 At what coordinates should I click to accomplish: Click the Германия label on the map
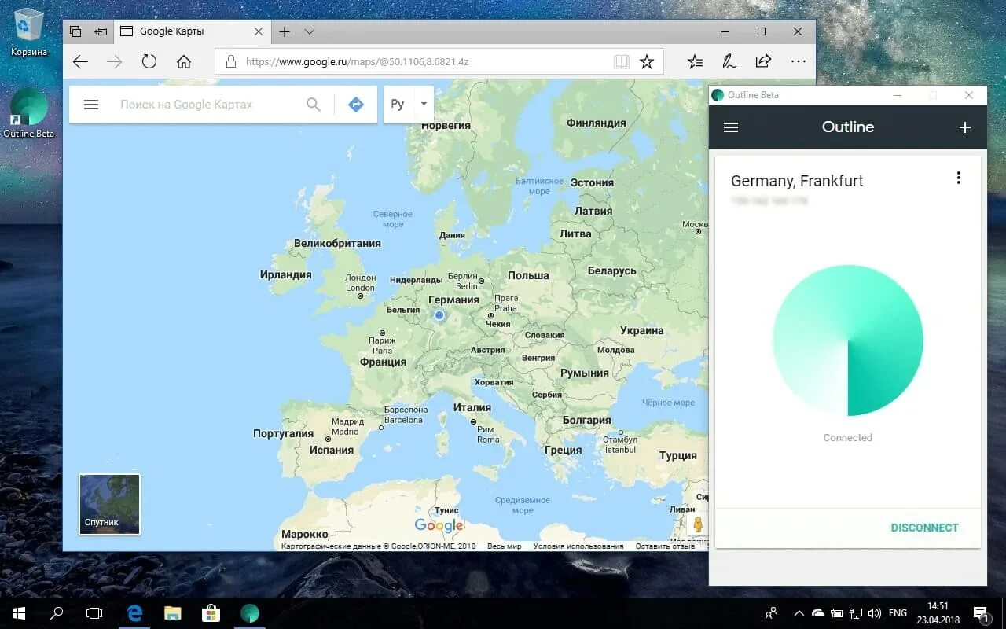point(453,300)
